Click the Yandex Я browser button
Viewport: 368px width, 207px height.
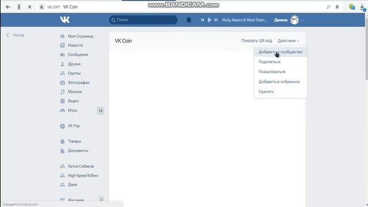[19, 7]
